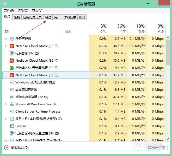Sort by the 状态 column header

click(x=76, y=29)
